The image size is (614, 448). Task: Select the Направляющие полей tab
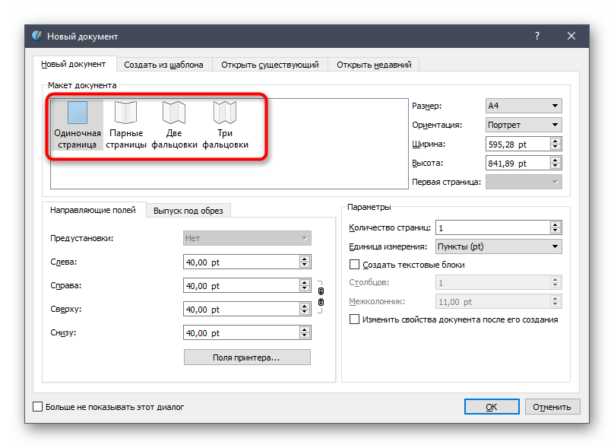pos(93,210)
